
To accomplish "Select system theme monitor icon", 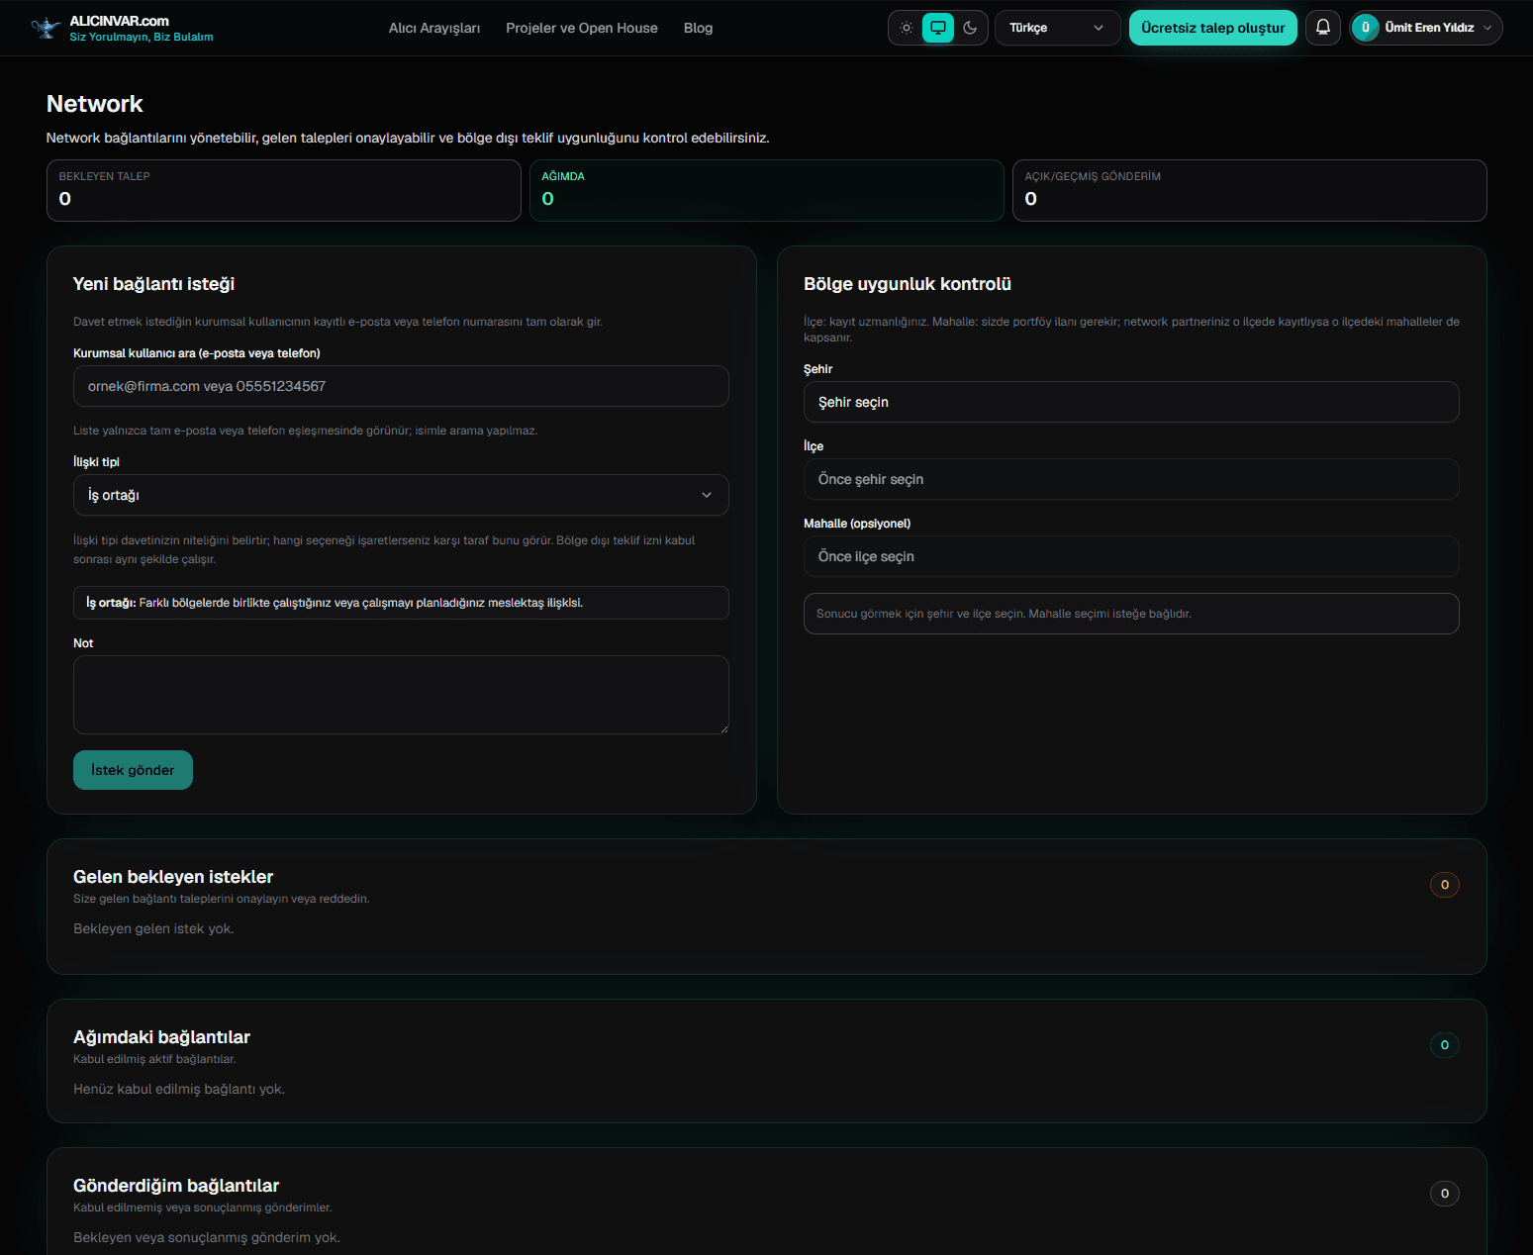I will coord(938,28).
